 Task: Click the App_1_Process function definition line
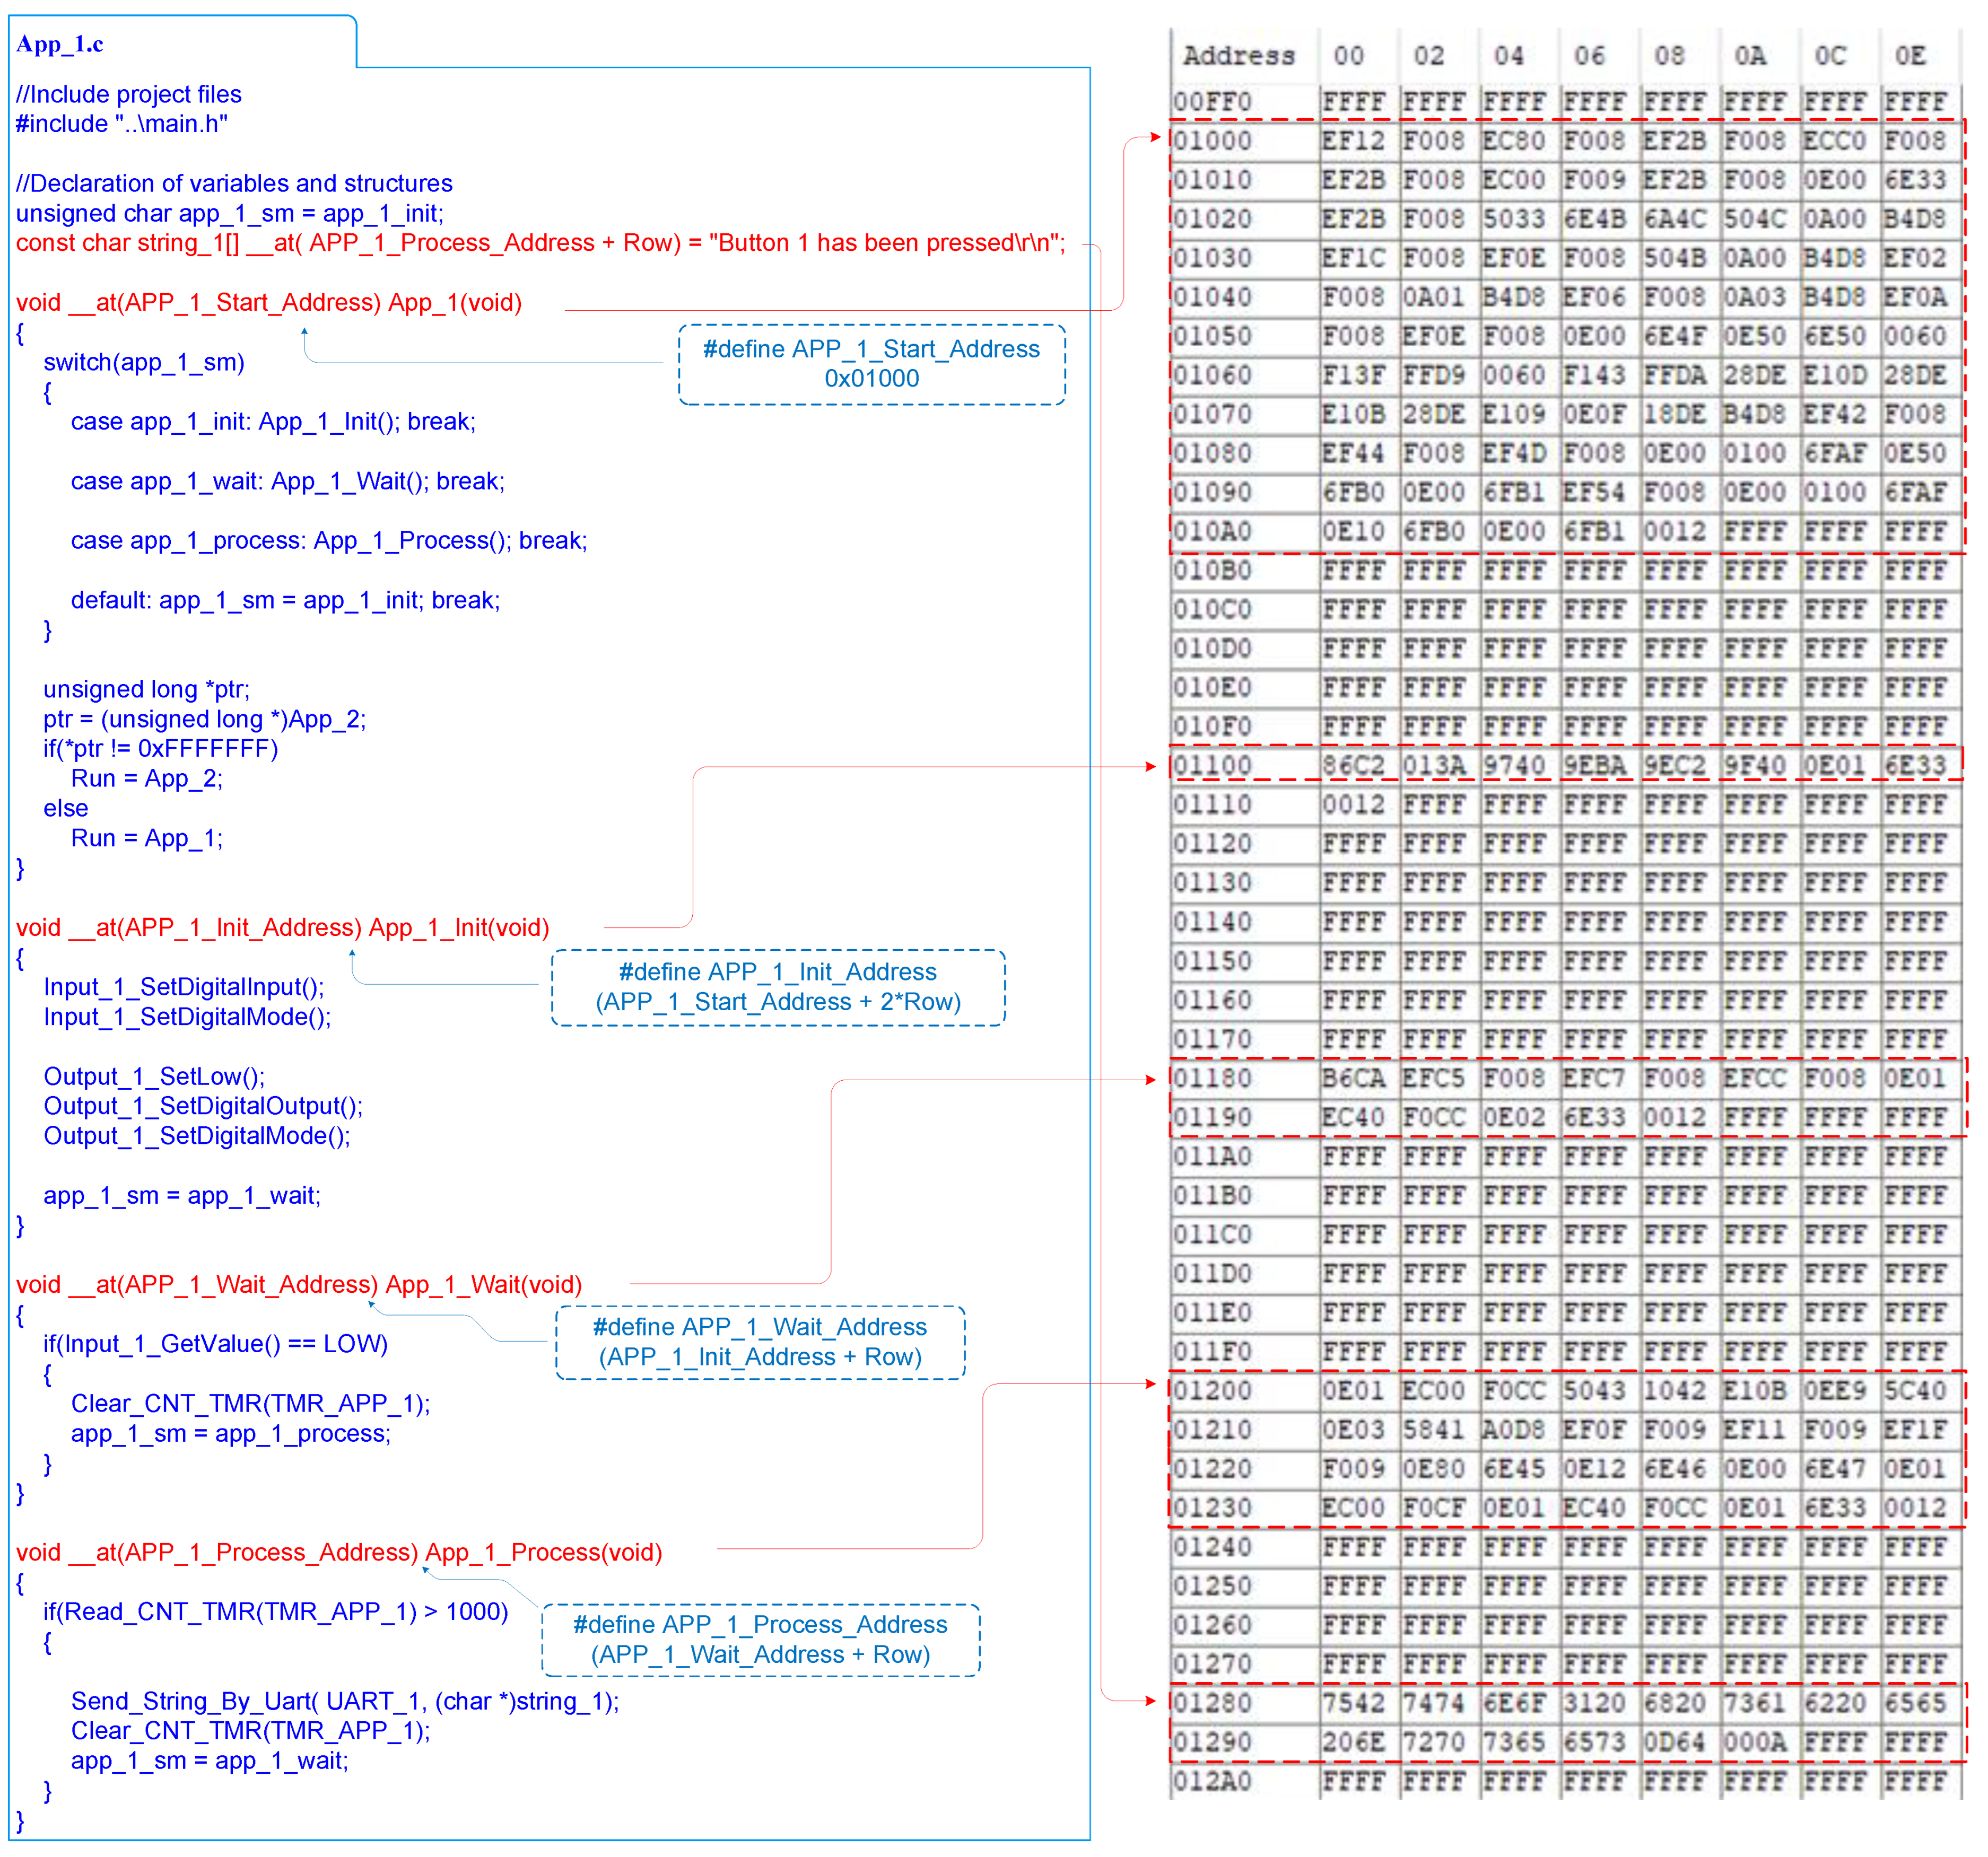click(339, 1552)
